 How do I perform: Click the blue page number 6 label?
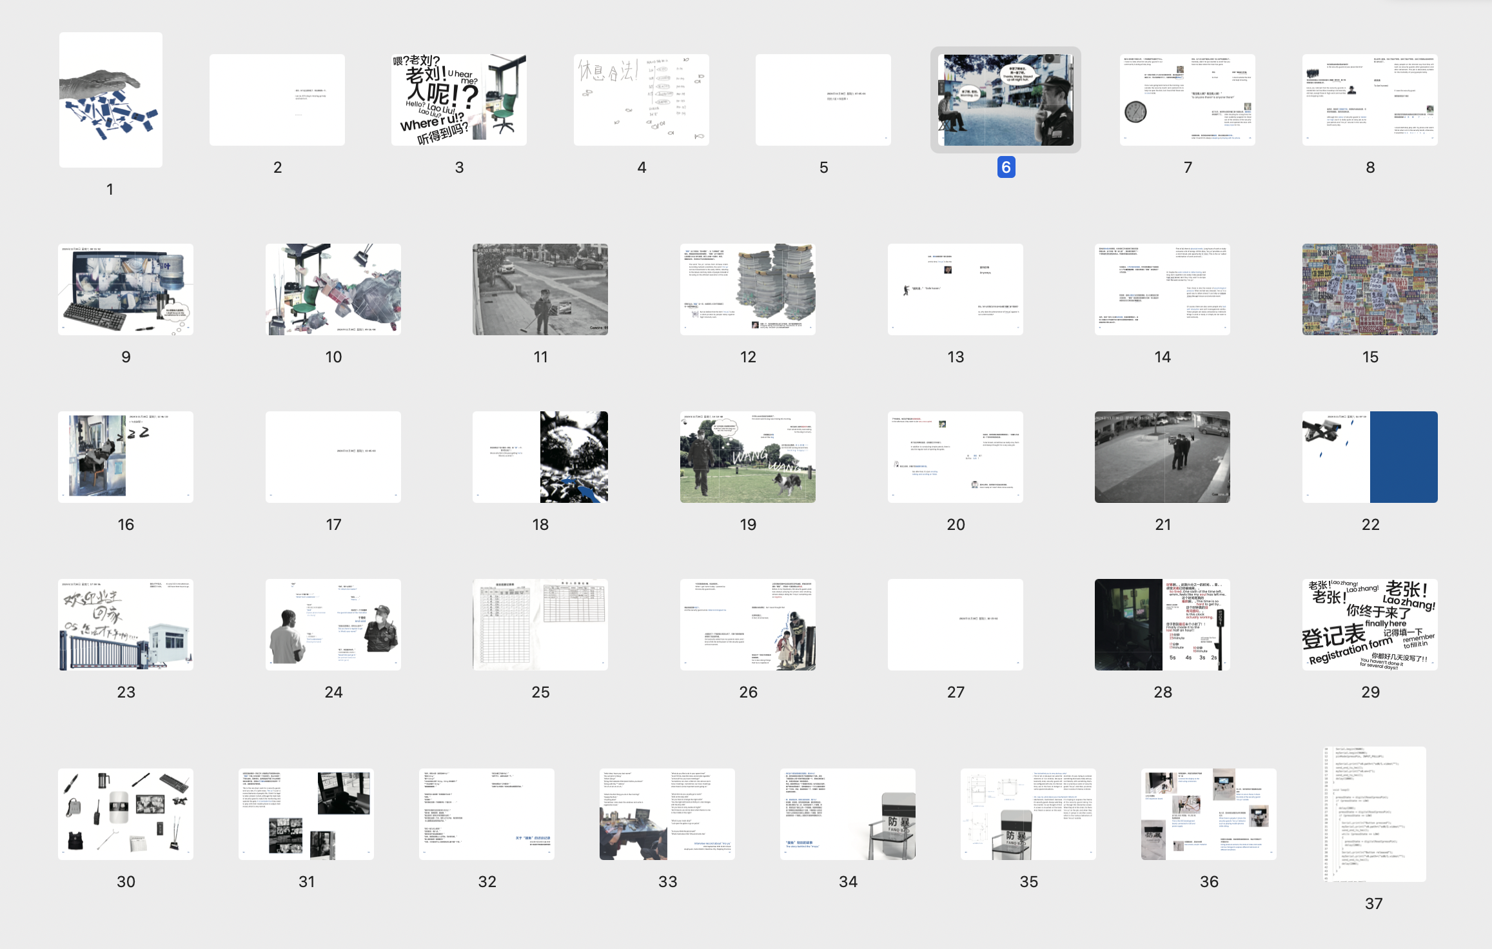coord(1006,168)
